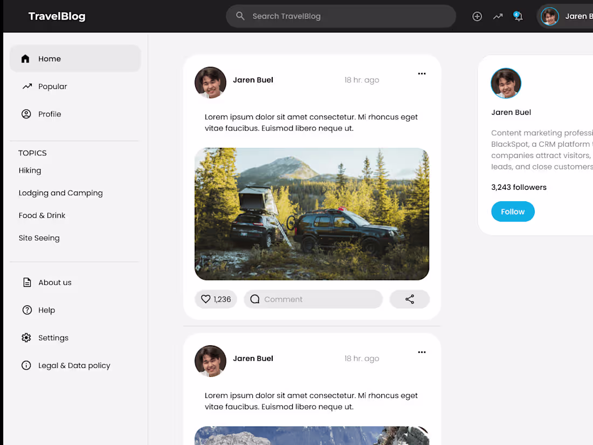The height and width of the screenshot is (445, 593).
Task: Open About us page
Action: (x=55, y=282)
